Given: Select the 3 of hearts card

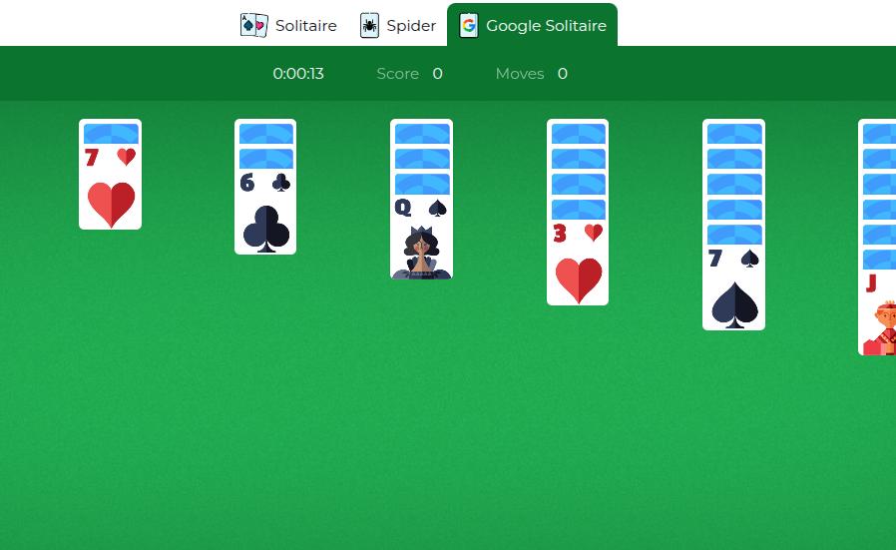Looking at the screenshot, I should click(x=578, y=263).
